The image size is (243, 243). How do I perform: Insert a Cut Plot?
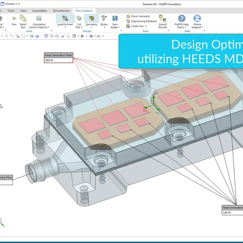pos(79,21)
